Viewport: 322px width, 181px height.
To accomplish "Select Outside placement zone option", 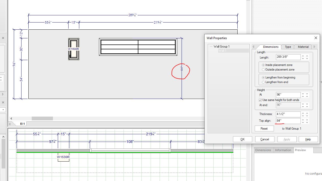I will (263, 70).
